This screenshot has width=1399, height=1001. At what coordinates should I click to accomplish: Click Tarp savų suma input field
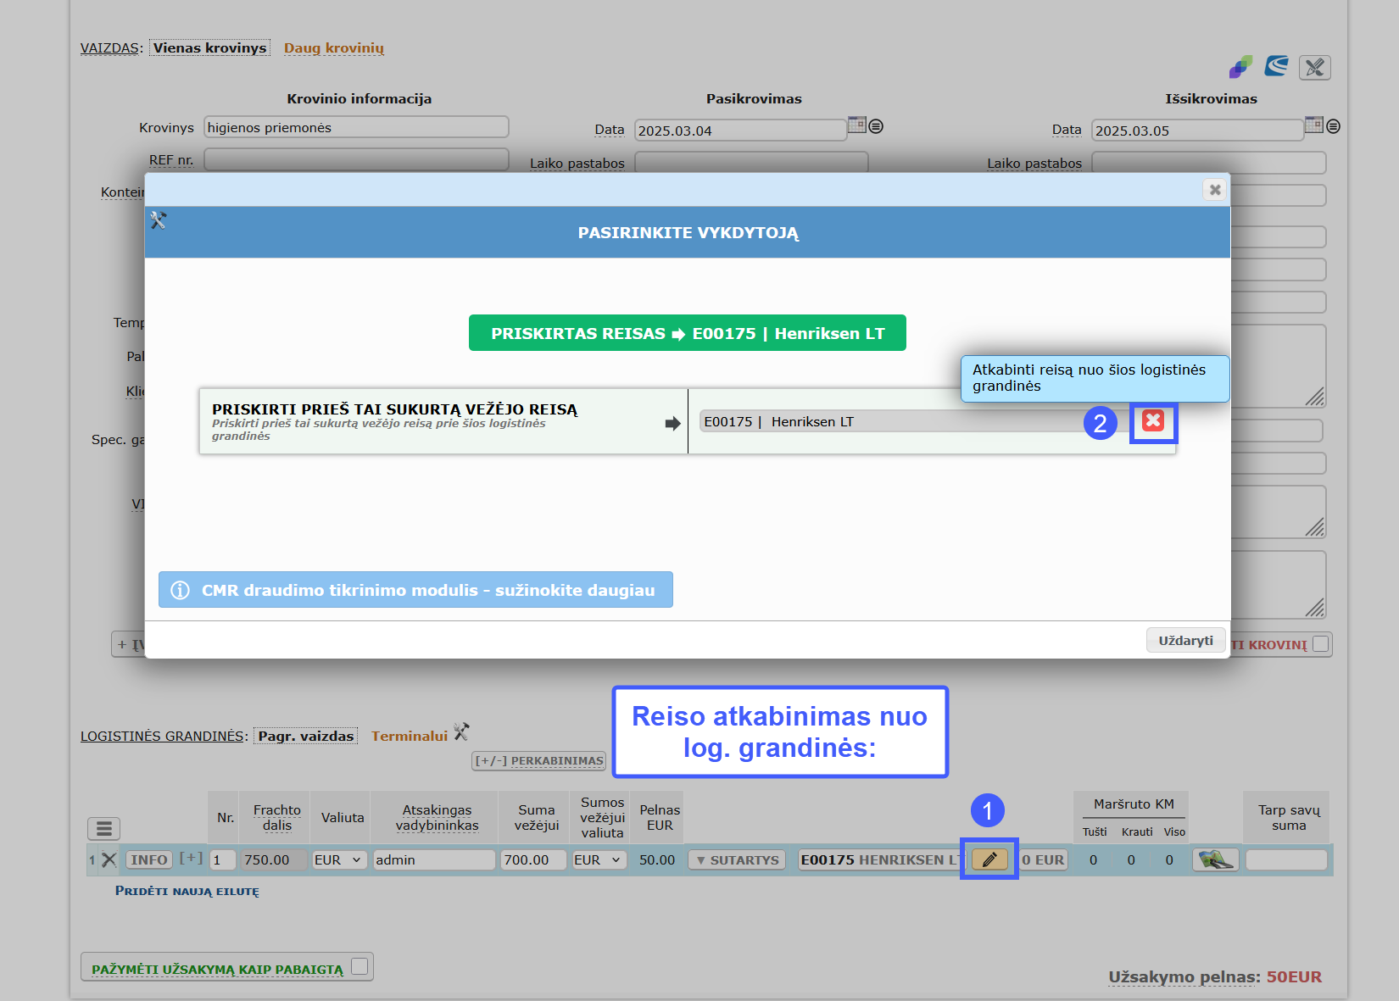1286,859
